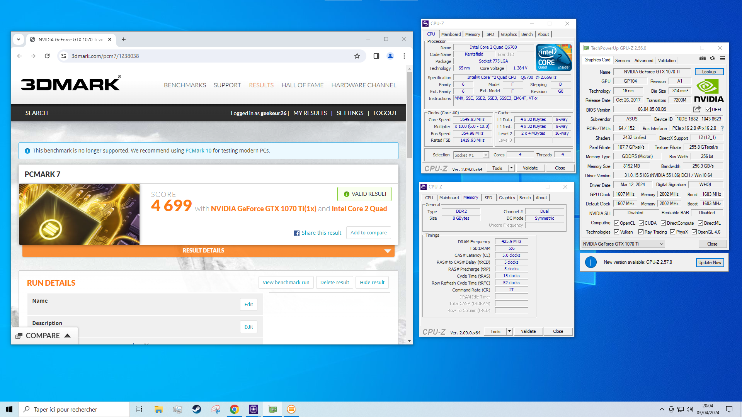Click the Chrome address bar URL
This screenshot has width=742, height=417.
(x=105, y=56)
